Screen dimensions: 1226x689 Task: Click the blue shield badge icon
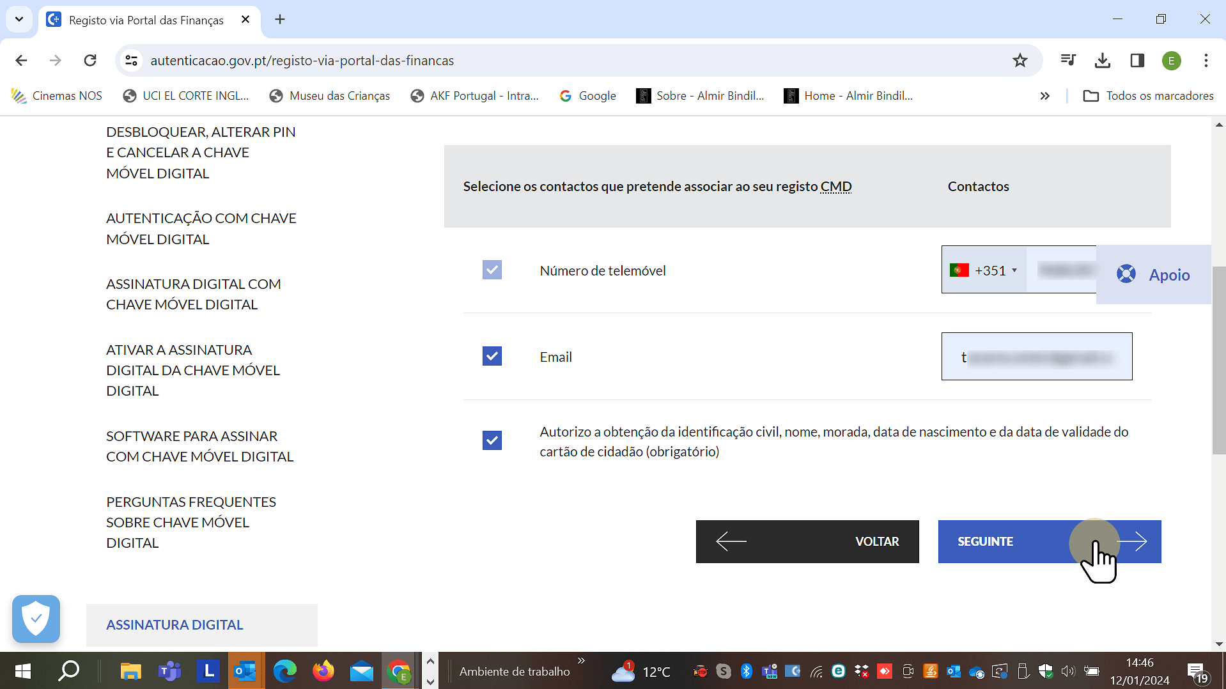[36, 619]
